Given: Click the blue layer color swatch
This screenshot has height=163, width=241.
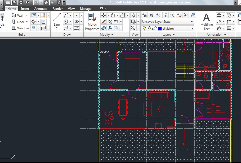Looking at the screenshot, I should [x=160, y=29].
